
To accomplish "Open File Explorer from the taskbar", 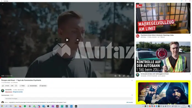I will pyautogui.click(x=15, y=106).
